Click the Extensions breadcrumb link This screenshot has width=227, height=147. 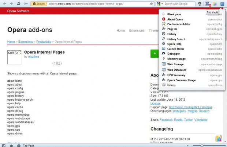click(26, 42)
